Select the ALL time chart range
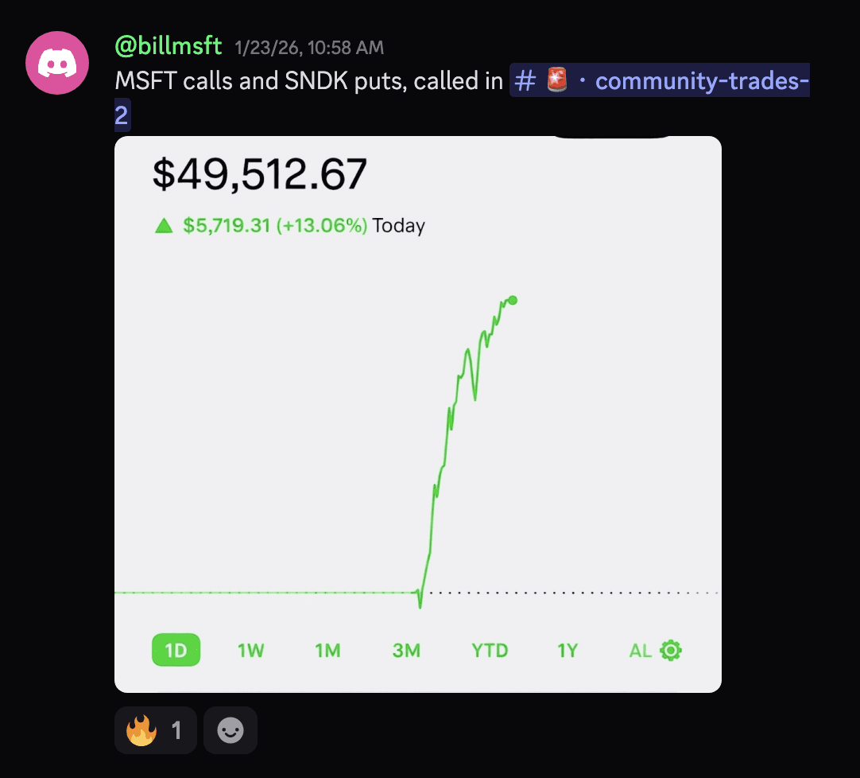Viewport: 860px width, 778px height. (640, 651)
